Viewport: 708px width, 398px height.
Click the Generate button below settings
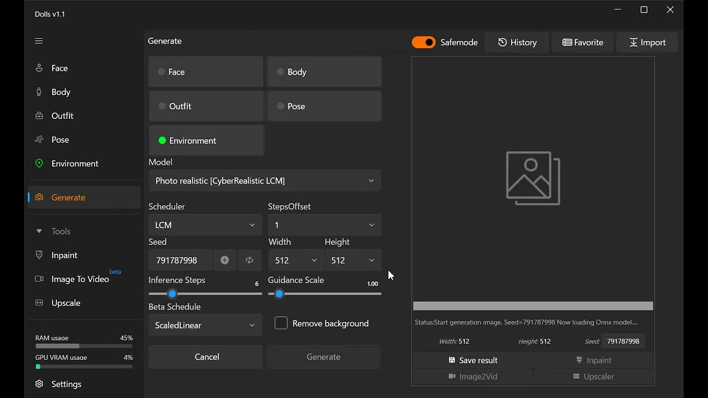click(x=324, y=357)
